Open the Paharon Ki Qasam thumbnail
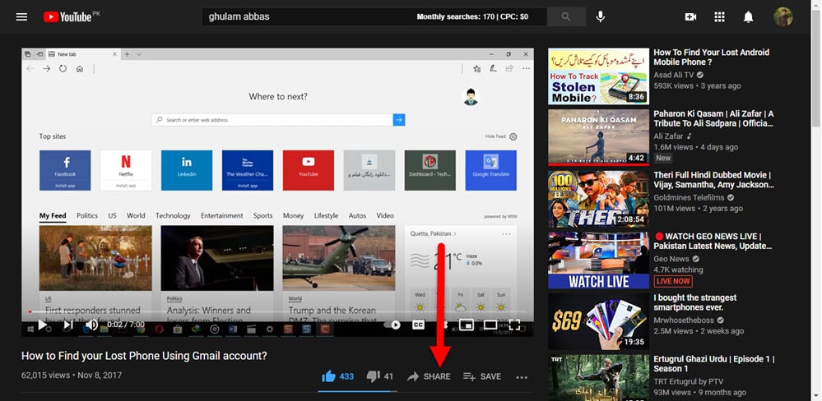This screenshot has height=401, width=822. coord(598,138)
